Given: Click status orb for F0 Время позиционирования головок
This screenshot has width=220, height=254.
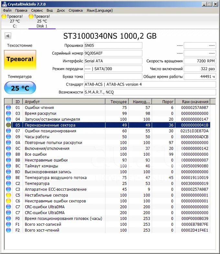Looking at the screenshot, I should click(x=8, y=218).
